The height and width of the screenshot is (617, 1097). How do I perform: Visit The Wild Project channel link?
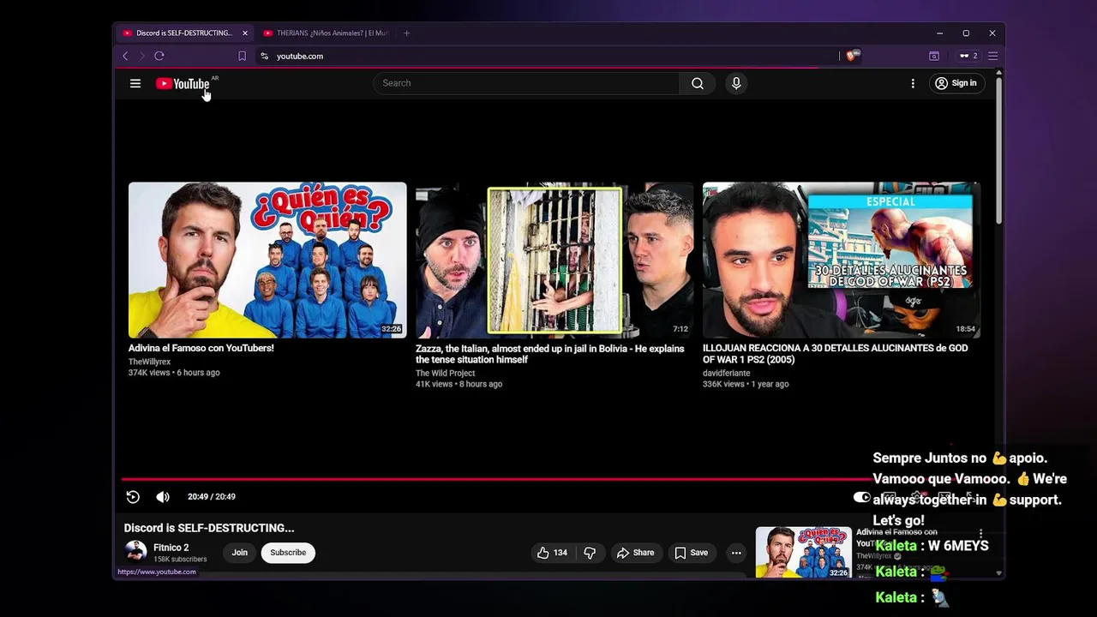(445, 373)
